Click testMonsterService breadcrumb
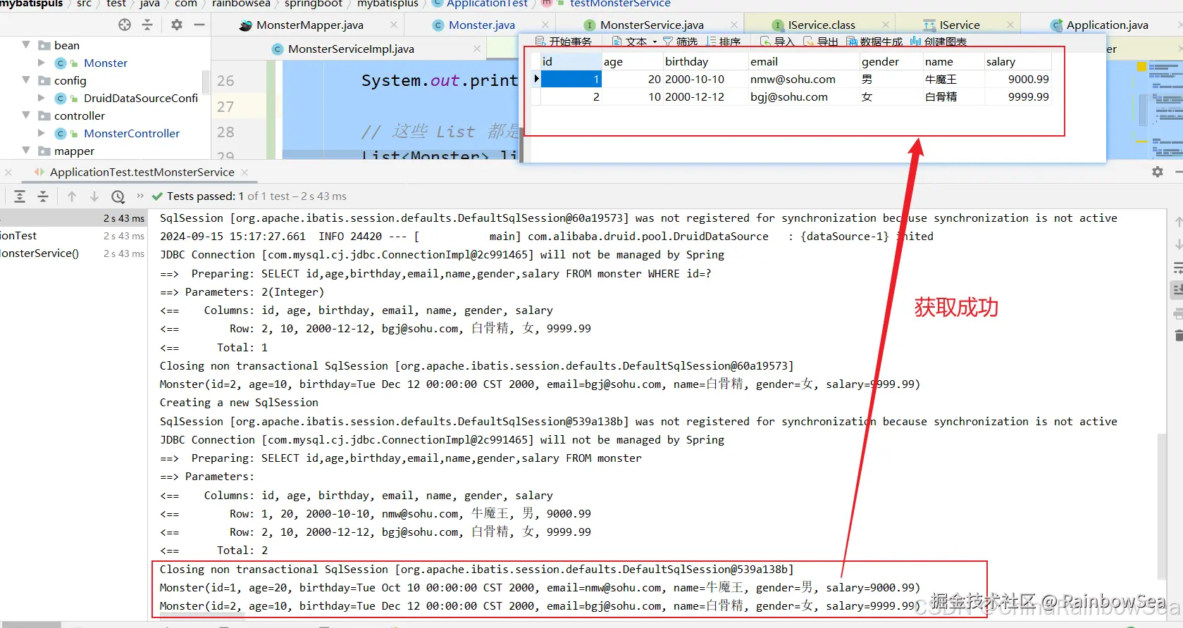The height and width of the screenshot is (628, 1183). point(620,4)
